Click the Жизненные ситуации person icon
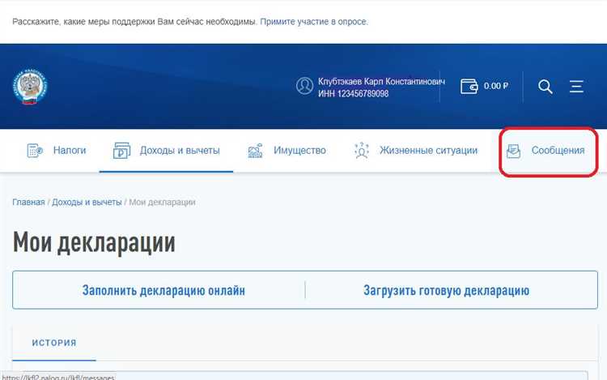Image resolution: width=607 pixels, height=380 pixels. tap(362, 150)
